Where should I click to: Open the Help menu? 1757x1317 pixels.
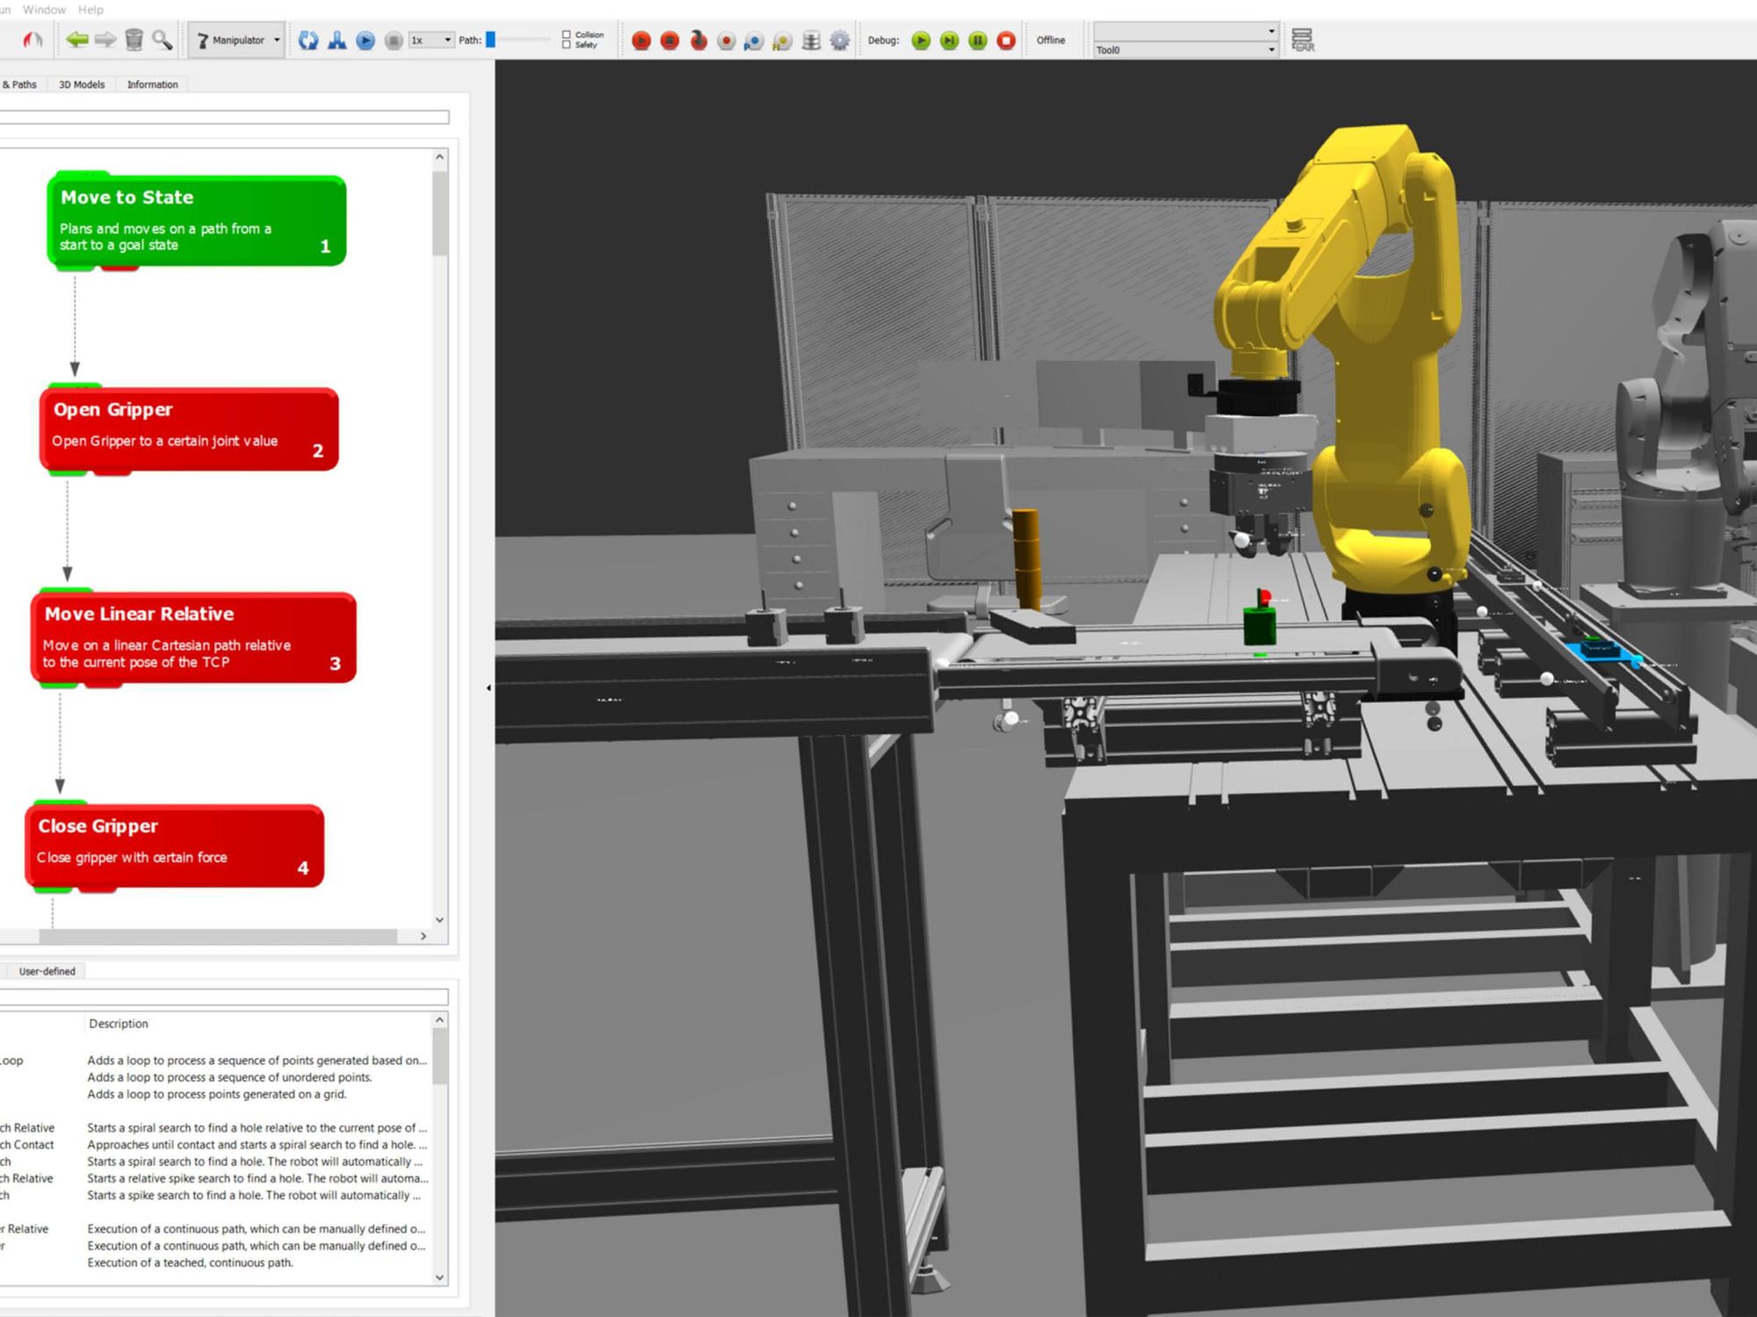pyautogui.click(x=90, y=10)
